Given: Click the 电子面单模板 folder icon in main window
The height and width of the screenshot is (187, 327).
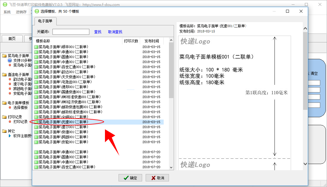Looking at the screenshot, I should (4, 103).
